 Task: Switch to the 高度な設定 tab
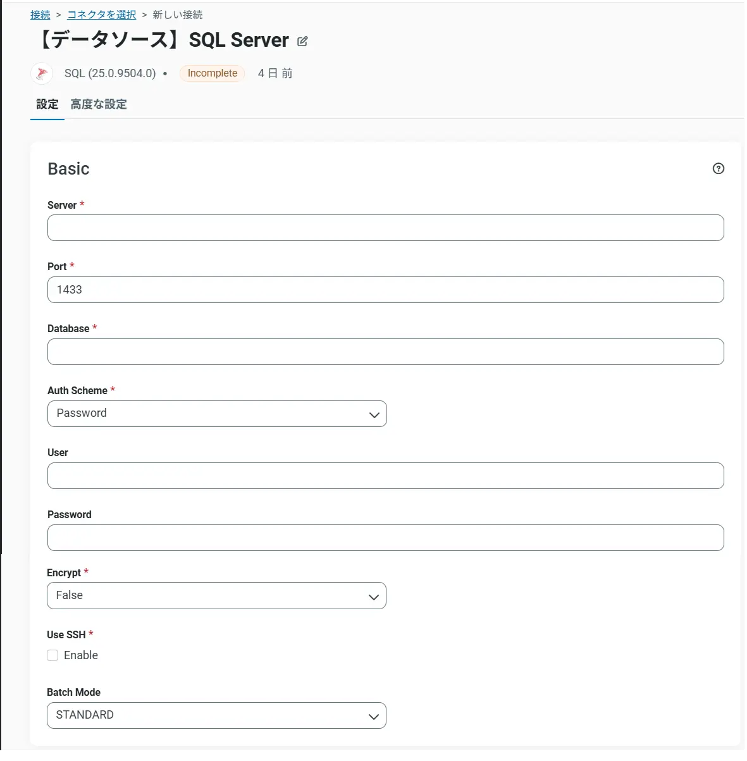99,104
